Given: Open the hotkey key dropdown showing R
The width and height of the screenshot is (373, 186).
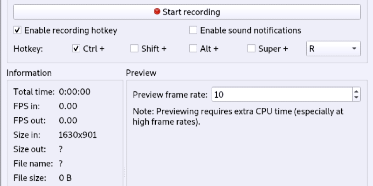Looking at the screenshot, I should pyautogui.click(x=333, y=48).
